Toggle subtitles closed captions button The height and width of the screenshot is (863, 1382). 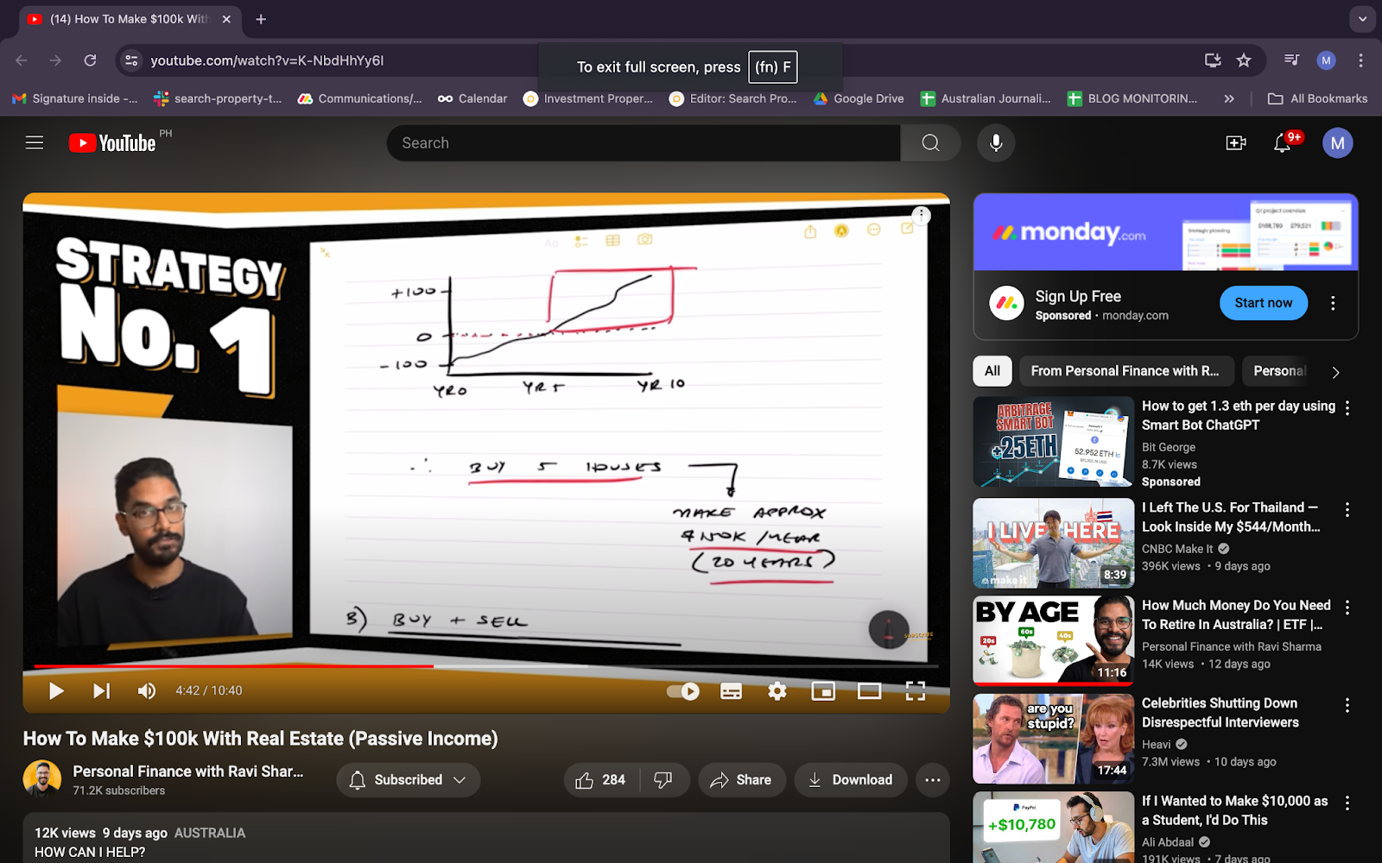(732, 690)
